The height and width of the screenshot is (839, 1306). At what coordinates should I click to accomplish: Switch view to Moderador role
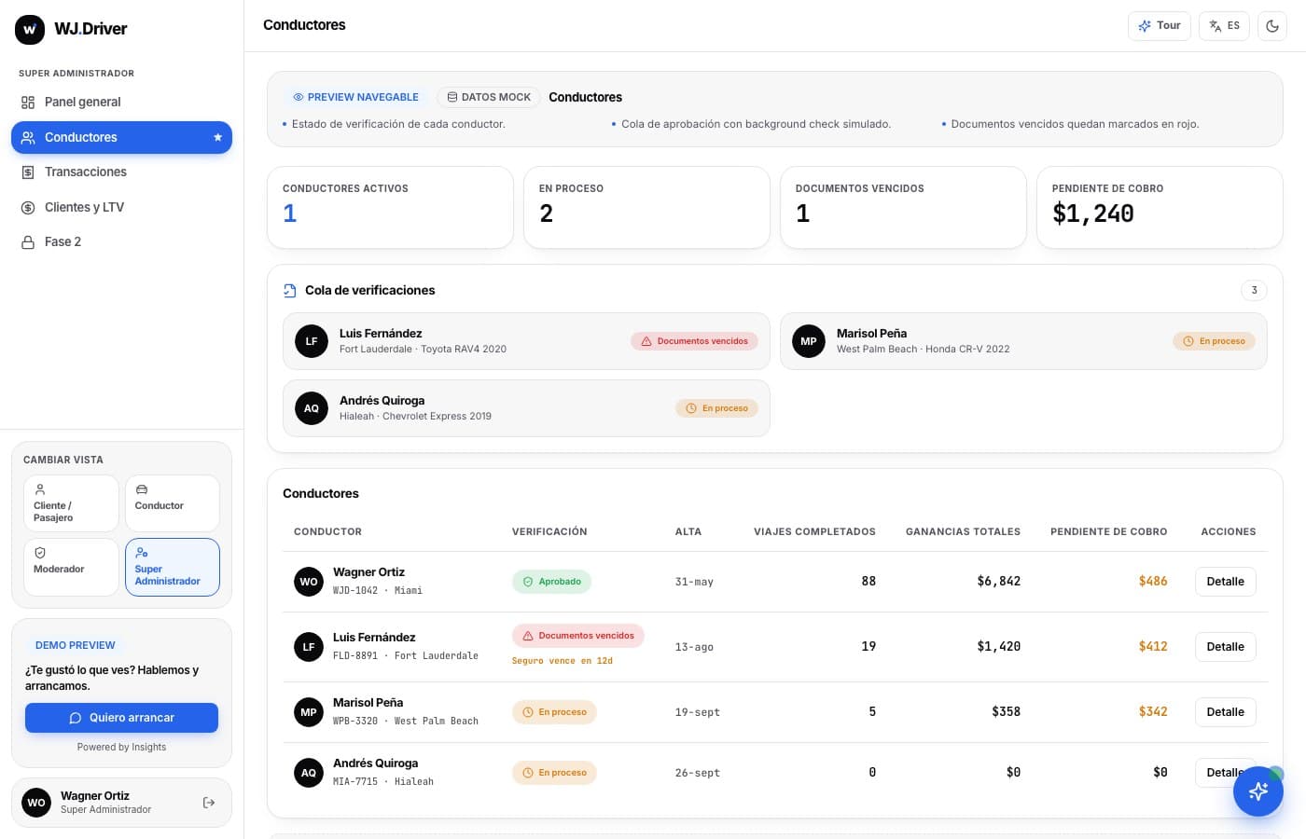tap(71, 567)
